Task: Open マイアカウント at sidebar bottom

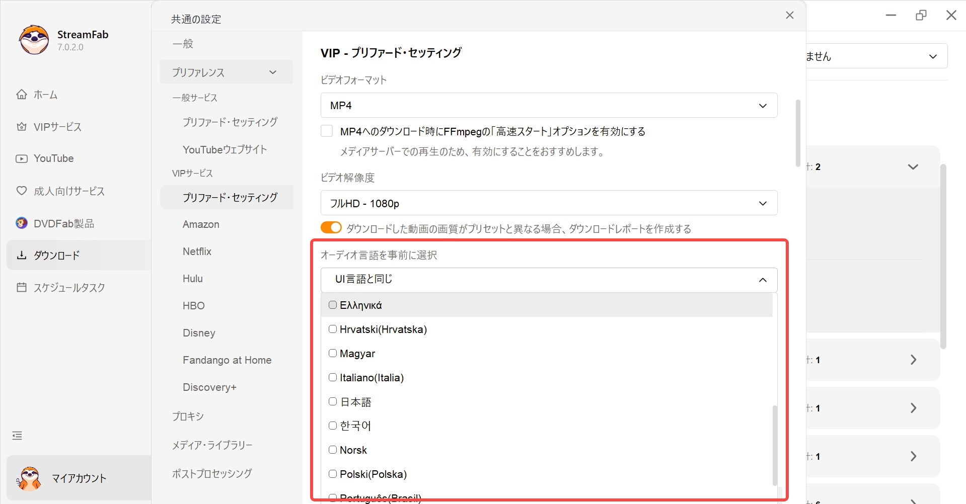Action: pos(79,478)
